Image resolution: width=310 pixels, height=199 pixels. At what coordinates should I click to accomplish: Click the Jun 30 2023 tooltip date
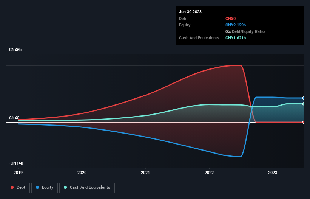[x=190, y=12]
